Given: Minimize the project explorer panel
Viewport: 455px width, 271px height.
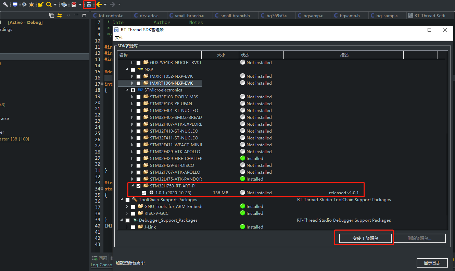Looking at the screenshot, I should [76, 15].
